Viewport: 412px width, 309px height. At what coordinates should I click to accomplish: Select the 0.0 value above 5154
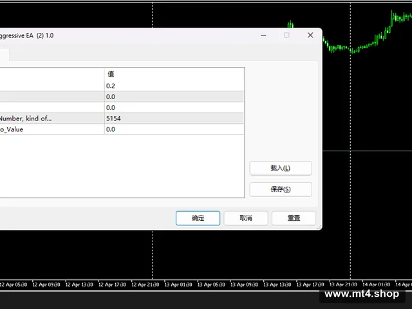(174, 108)
